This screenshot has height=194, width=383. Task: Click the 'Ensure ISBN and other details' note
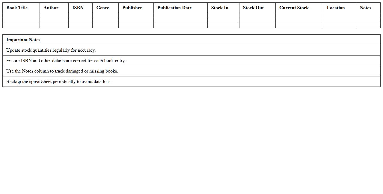tap(66, 61)
